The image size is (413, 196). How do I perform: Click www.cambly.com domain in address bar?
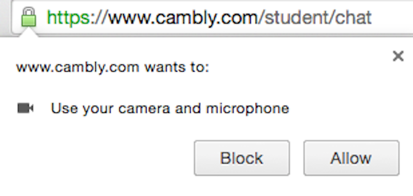[x=182, y=17]
